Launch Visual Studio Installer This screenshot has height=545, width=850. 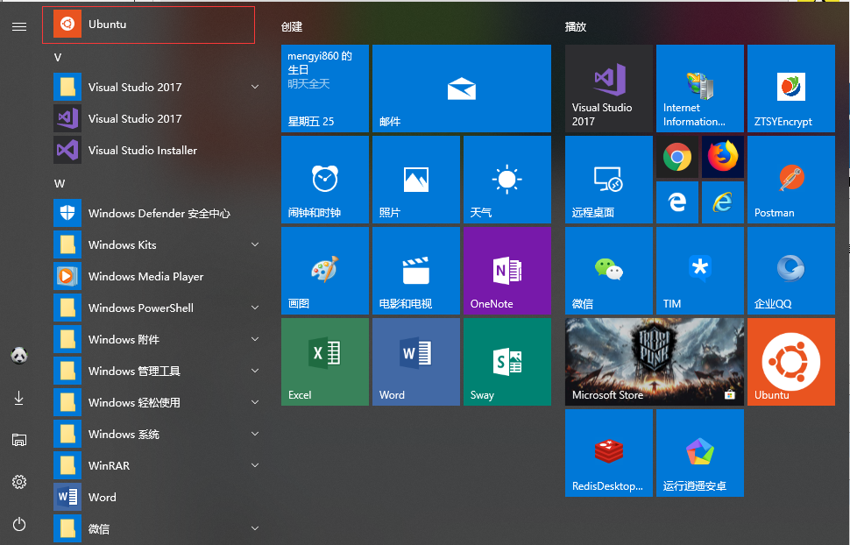157,150
